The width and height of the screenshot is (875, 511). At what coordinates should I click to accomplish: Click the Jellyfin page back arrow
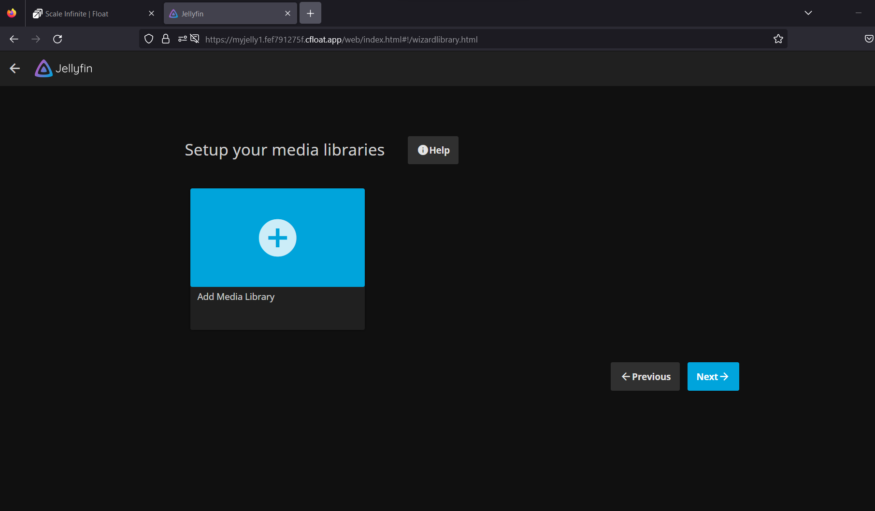click(15, 69)
